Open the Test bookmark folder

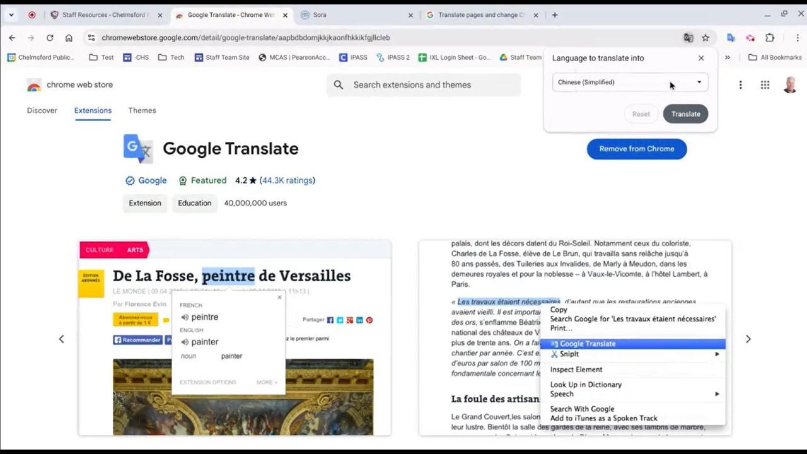(x=102, y=57)
